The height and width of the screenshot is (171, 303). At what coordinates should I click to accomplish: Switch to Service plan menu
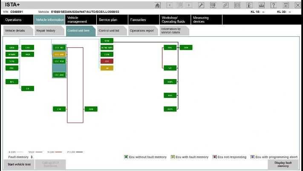click(x=112, y=20)
